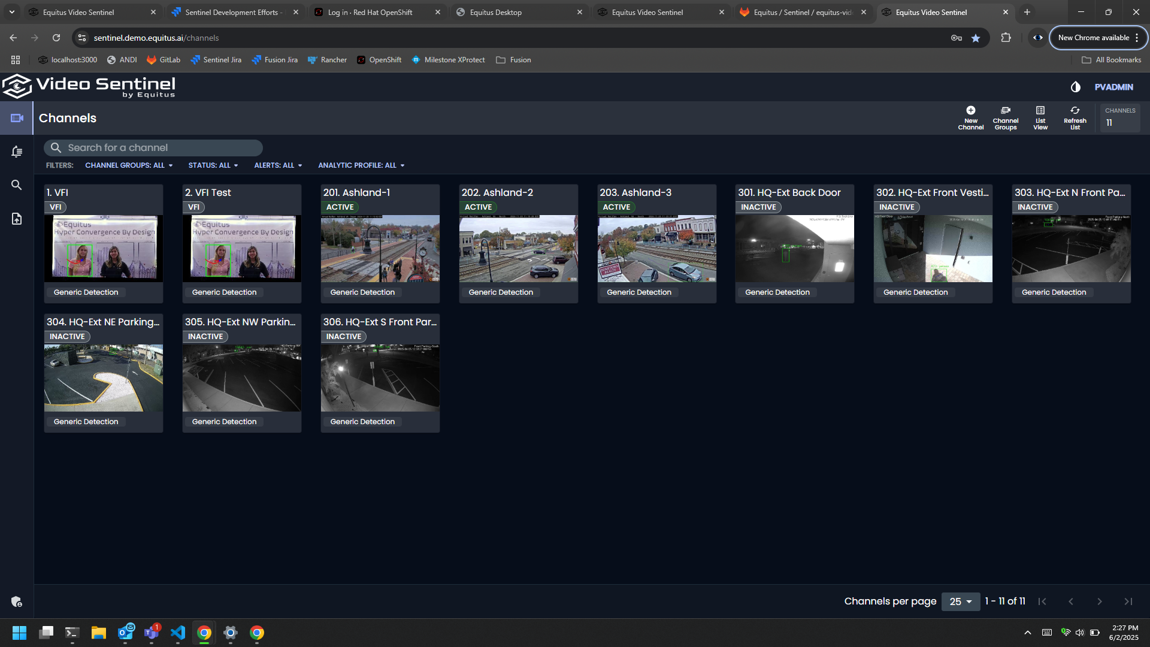Open PVADMIN user menu
The height and width of the screenshot is (647, 1150).
(x=1114, y=87)
